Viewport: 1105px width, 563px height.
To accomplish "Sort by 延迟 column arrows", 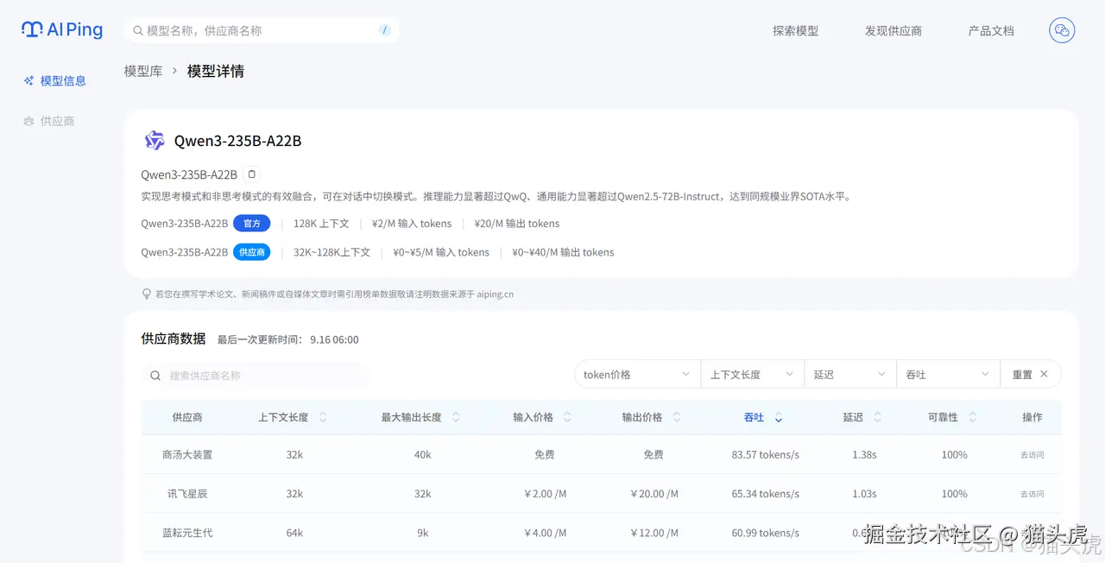I will (877, 417).
